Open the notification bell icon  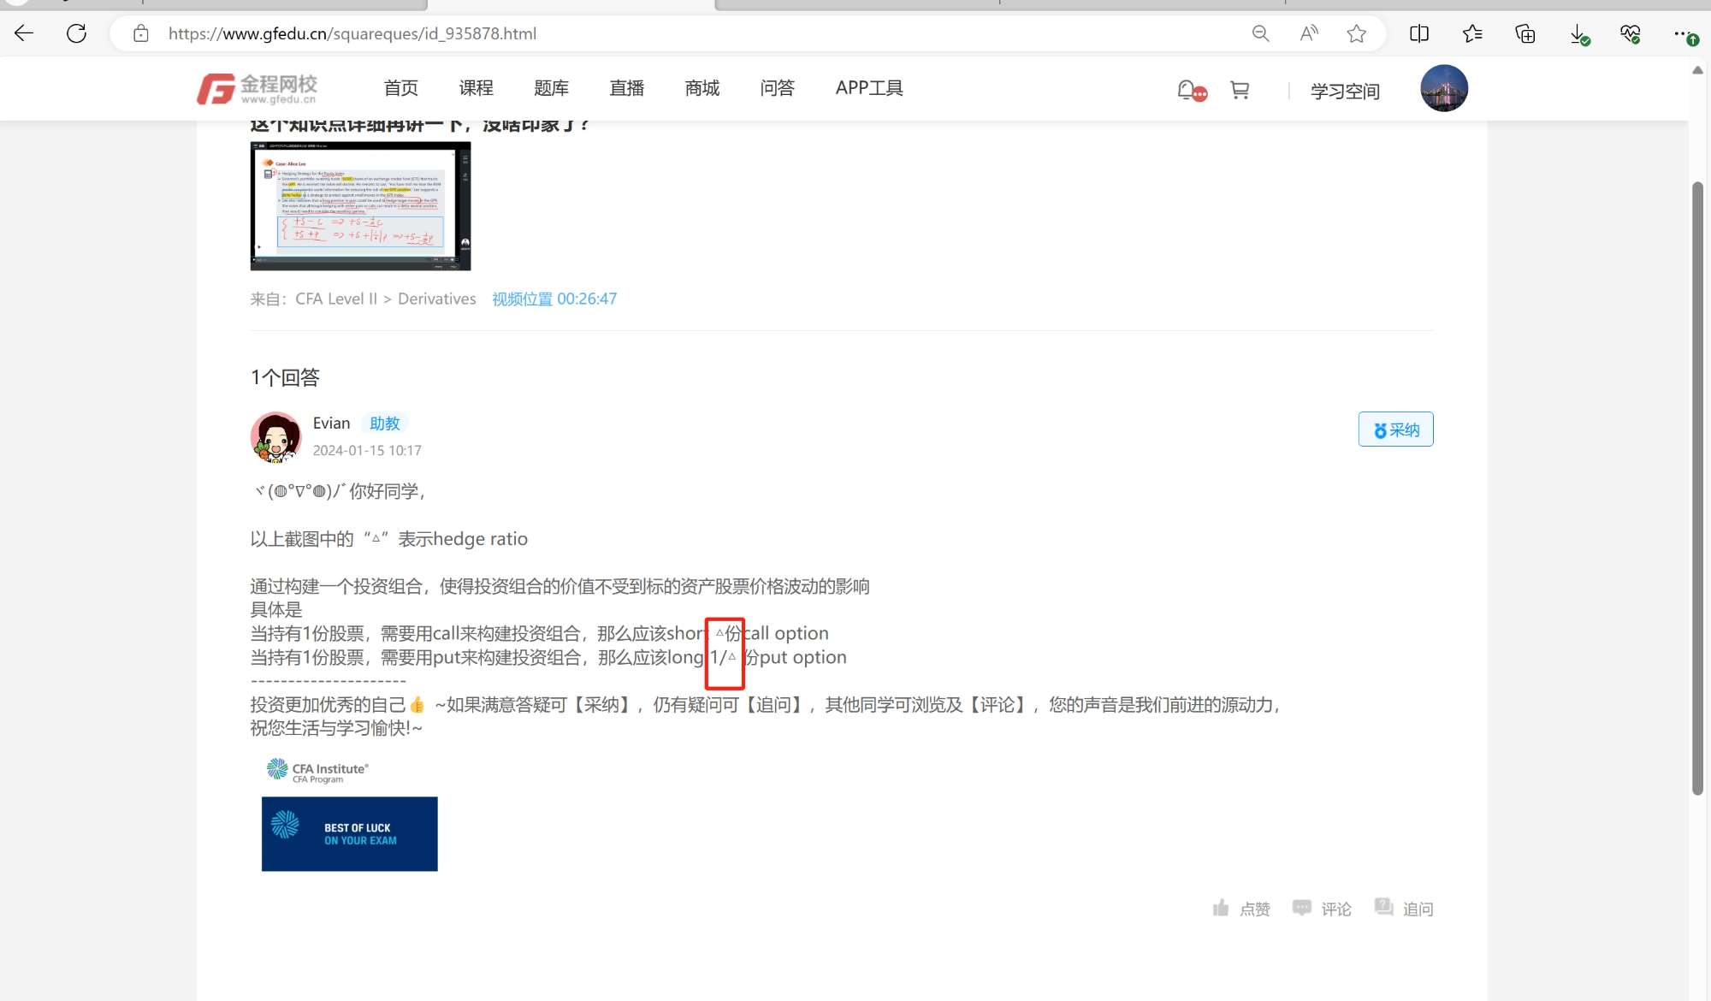tap(1187, 89)
